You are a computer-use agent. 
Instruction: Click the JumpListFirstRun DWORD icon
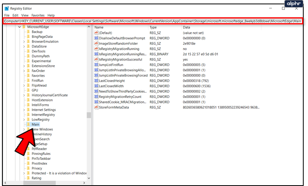coord(96,64)
